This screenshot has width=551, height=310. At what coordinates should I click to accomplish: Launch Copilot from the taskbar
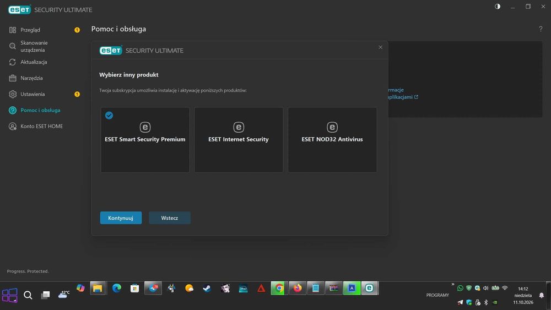(80, 288)
